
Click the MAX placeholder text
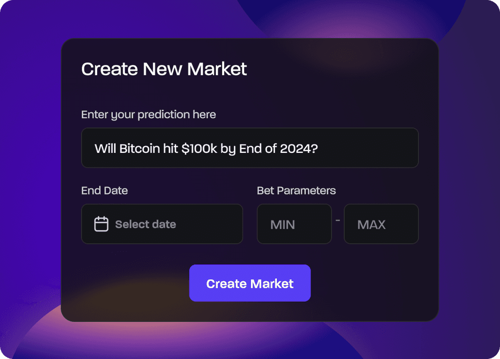point(371,225)
